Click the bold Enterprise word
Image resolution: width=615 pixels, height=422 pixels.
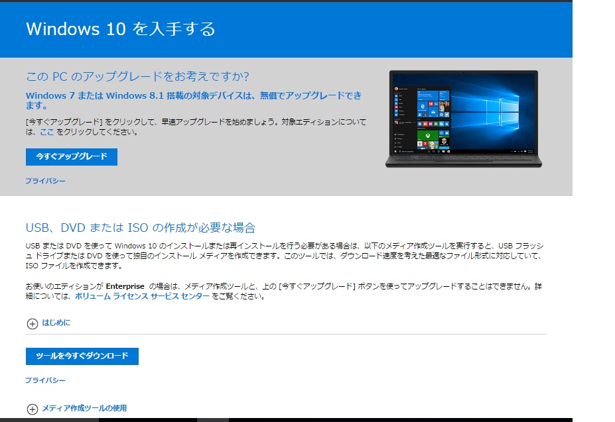pyautogui.click(x=125, y=286)
